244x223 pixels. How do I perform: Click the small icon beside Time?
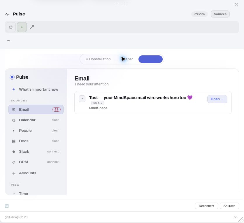coord(14,194)
